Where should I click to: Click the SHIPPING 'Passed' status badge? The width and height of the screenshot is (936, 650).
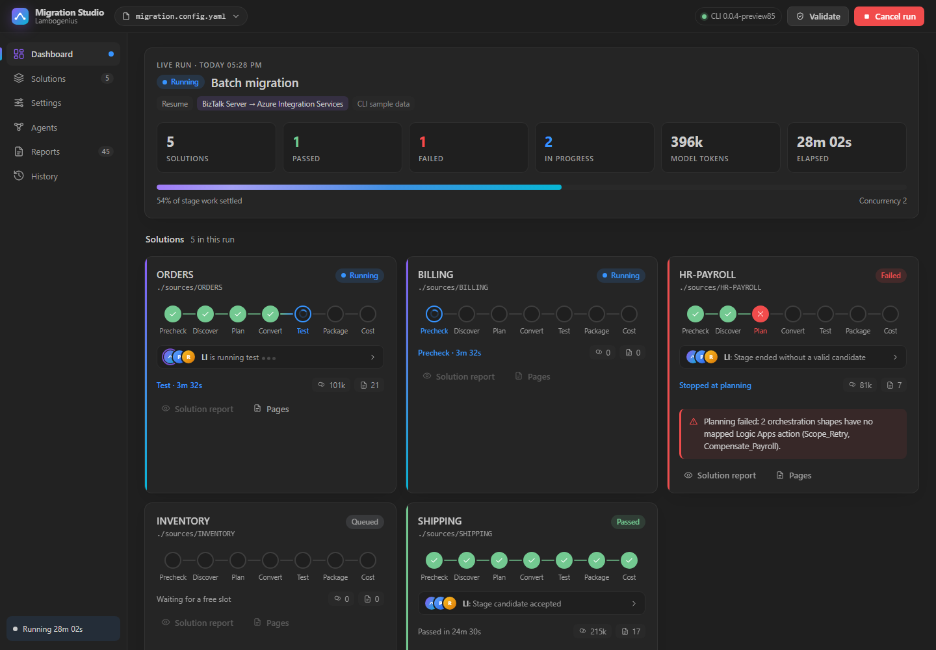[x=628, y=522]
